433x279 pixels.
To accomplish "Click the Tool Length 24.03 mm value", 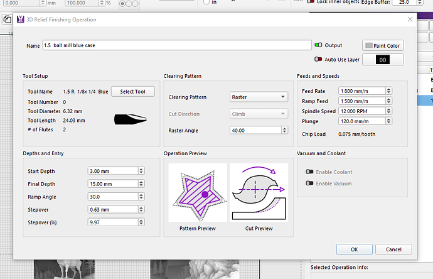I will click(x=74, y=120).
